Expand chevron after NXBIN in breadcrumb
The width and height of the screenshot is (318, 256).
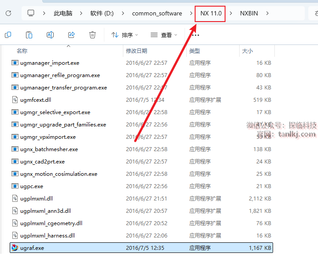click(267, 13)
